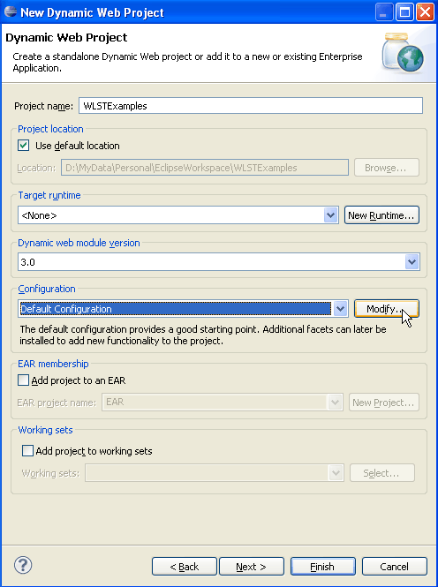The width and height of the screenshot is (438, 587).
Task: Click the Eclipse icon in title bar
Action: click(10, 11)
